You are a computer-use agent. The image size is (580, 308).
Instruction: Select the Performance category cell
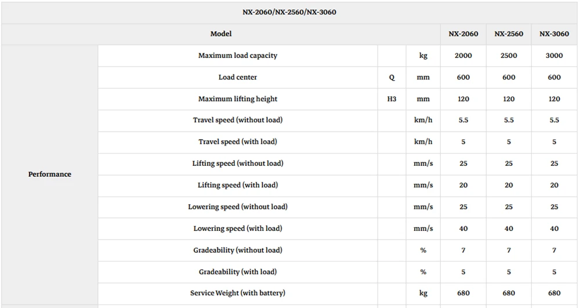coord(49,174)
